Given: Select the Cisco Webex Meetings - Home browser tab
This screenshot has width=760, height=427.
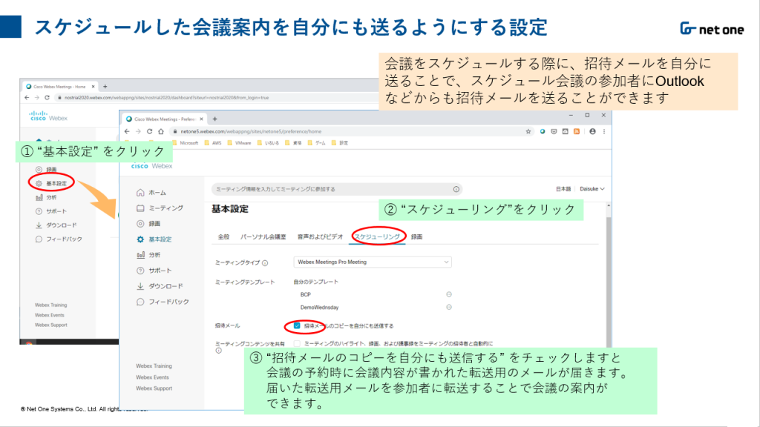Looking at the screenshot, I should (x=59, y=87).
